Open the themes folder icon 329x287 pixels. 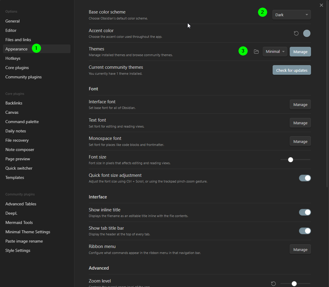(x=256, y=52)
